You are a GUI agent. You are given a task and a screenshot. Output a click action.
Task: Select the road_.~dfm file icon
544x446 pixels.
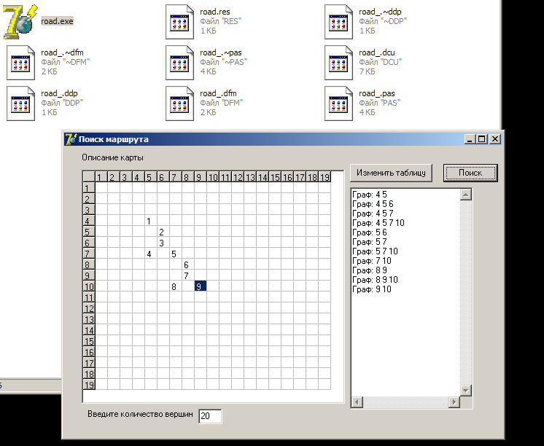coord(21,63)
